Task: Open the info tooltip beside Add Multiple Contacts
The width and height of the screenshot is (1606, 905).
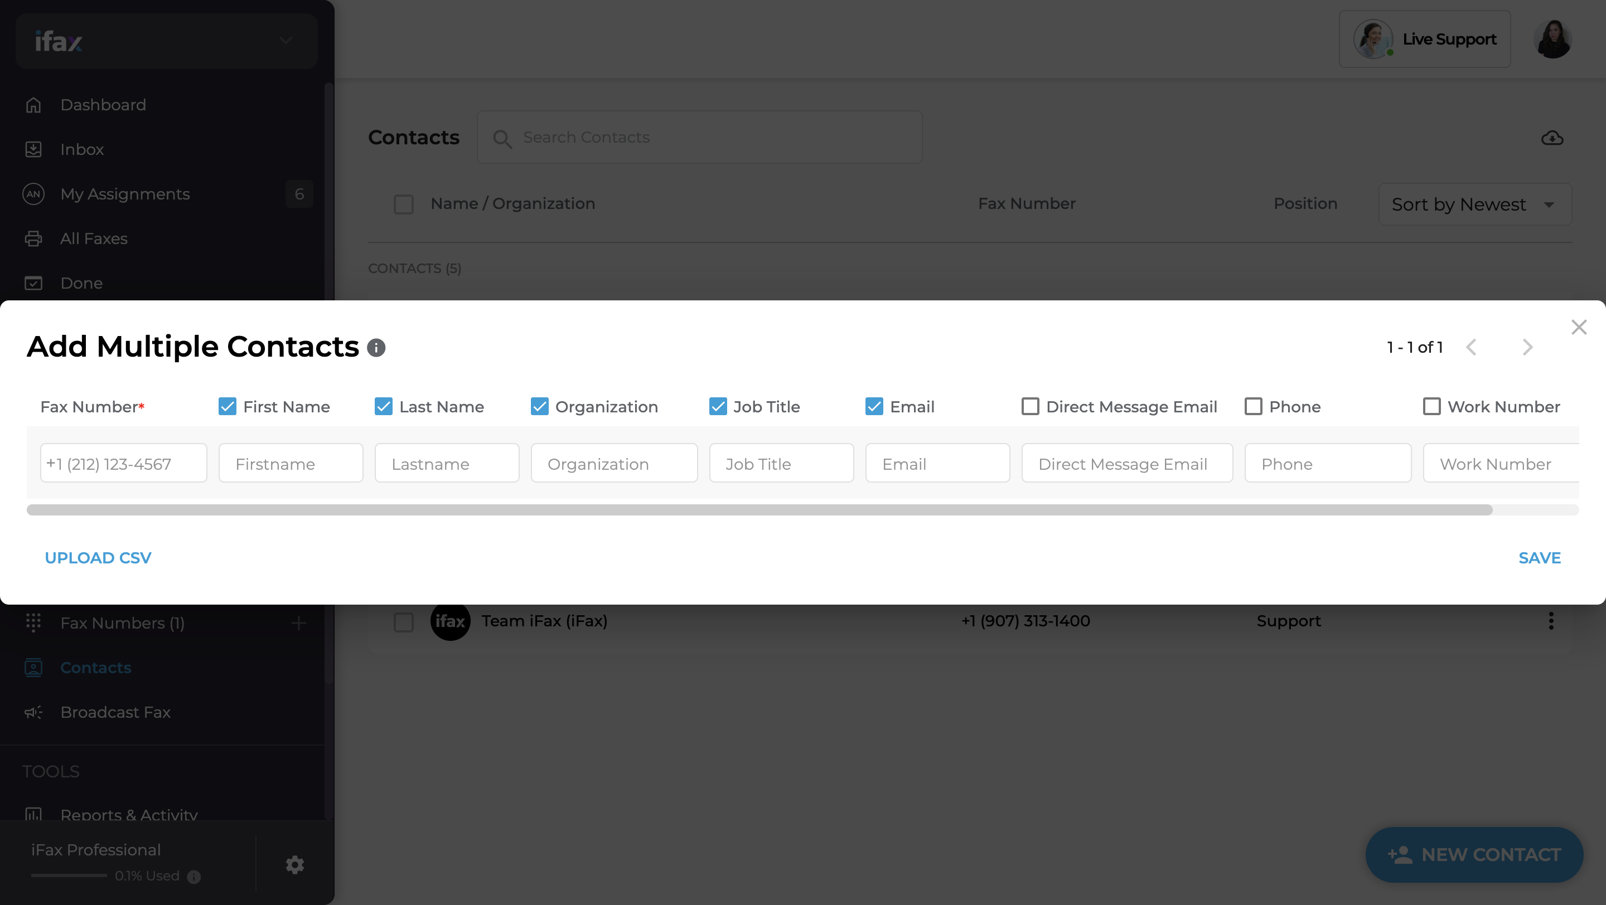Action: [375, 348]
